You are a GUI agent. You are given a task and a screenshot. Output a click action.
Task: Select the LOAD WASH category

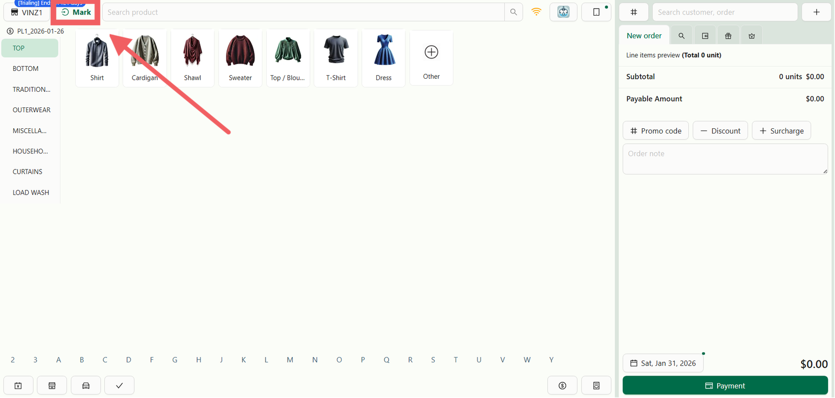[30, 192]
